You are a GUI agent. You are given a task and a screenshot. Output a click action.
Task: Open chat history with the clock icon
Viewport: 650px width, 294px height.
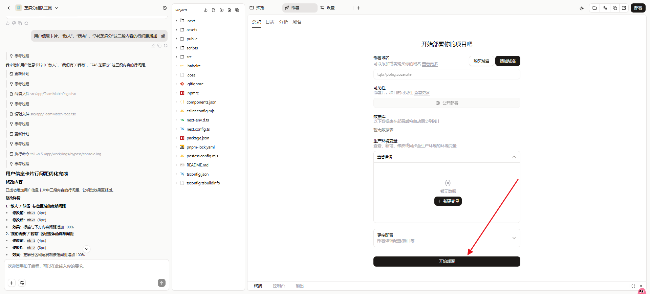[165, 8]
